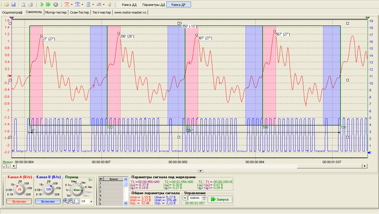Click the Канал A voltage range knob
Image resolution: width=379 pixels, height=214 pixels.
(x=20, y=189)
